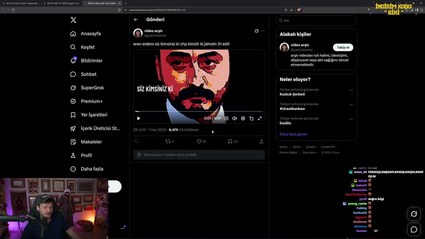Switch to the Halk TV browser tab

[x=61, y=3]
